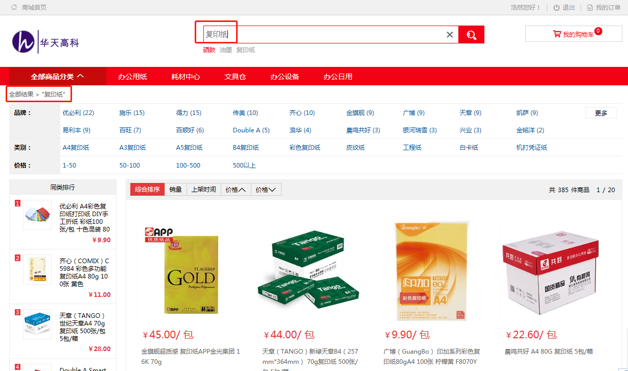Sort results by 上架时间
628x371 pixels.
(x=204, y=190)
